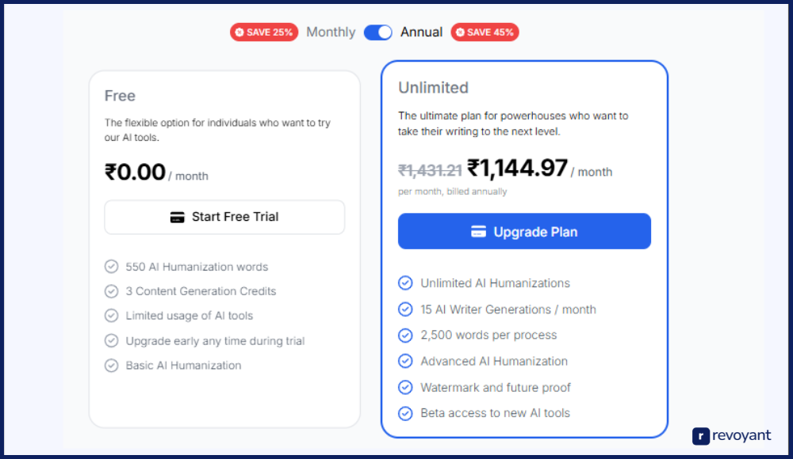Select the Annual billing label

[421, 32]
